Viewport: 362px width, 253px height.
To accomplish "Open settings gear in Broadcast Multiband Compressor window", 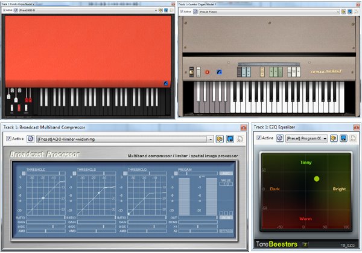I will pos(31,139).
